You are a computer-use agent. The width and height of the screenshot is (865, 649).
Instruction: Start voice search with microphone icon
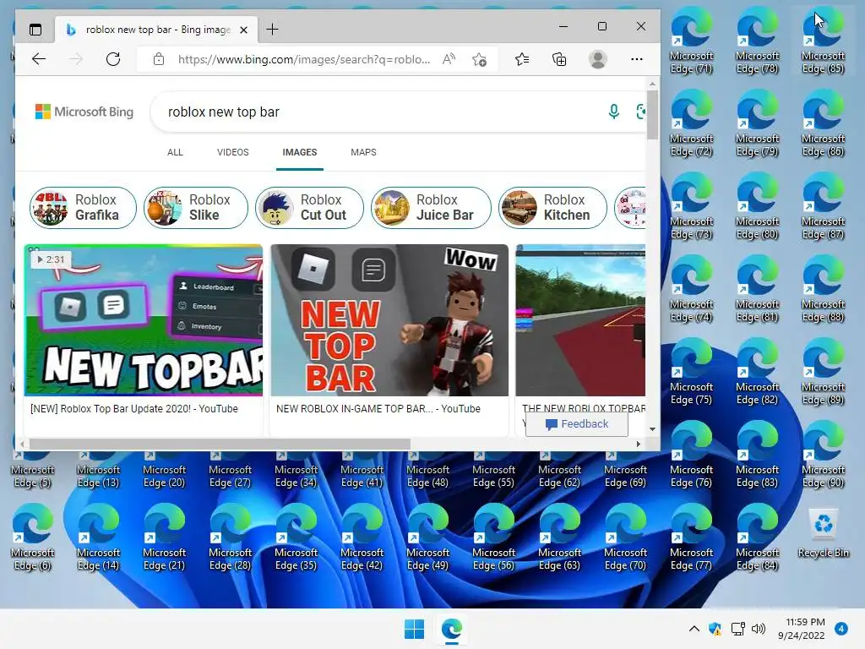coord(613,112)
